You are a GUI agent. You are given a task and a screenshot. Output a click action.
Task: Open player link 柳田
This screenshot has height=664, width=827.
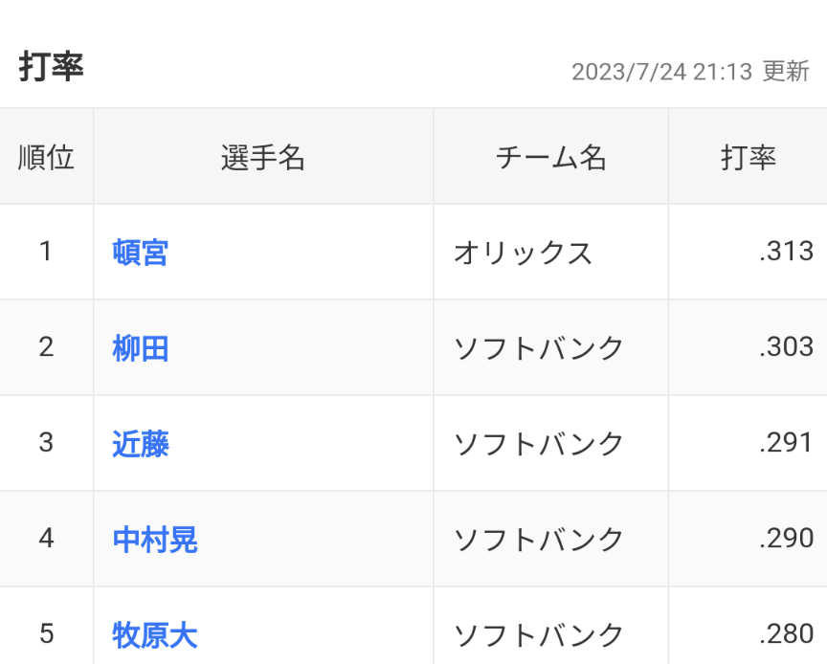pos(141,348)
